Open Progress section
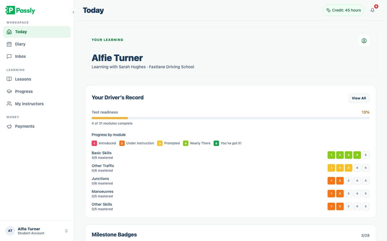The image size is (387, 241). [x=37, y=92]
